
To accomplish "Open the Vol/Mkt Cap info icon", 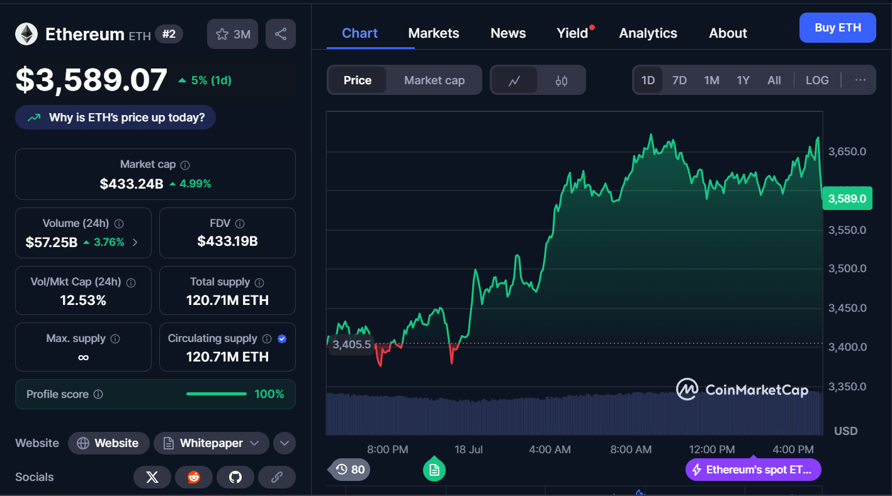I will 131,282.
